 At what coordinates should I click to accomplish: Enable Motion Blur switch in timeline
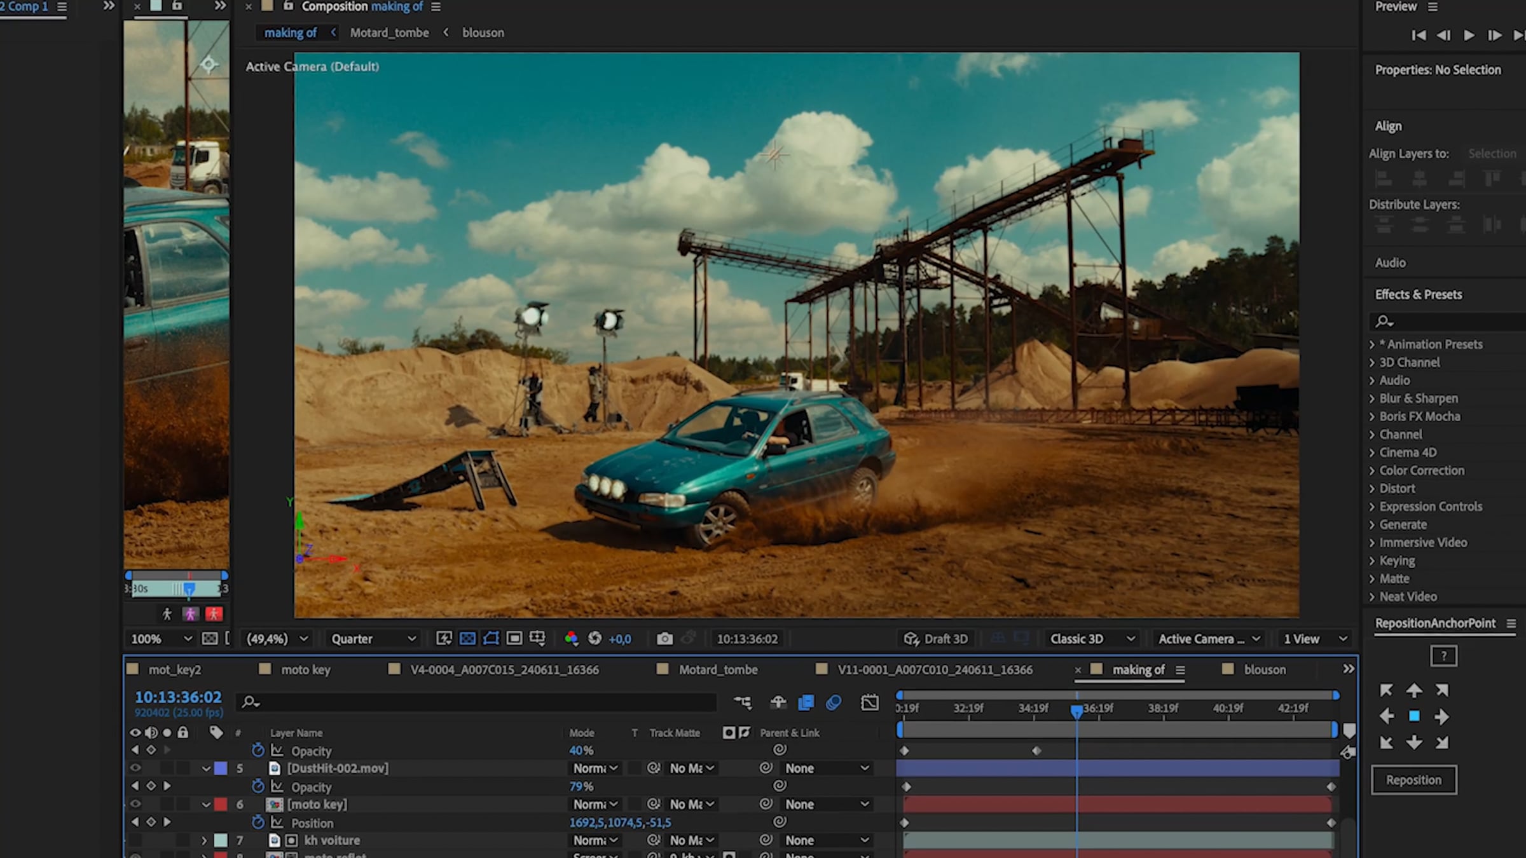(834, 702)
